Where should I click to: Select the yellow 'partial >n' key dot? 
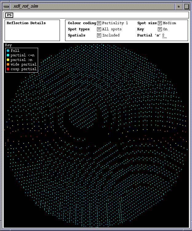(x=8, y=60)
